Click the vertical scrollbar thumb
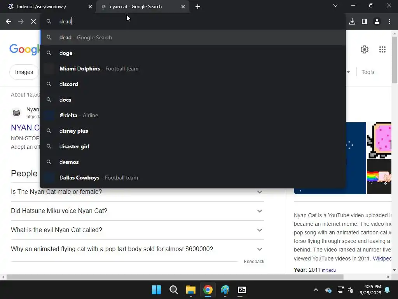The image size is (398, 299). (395, 60)
